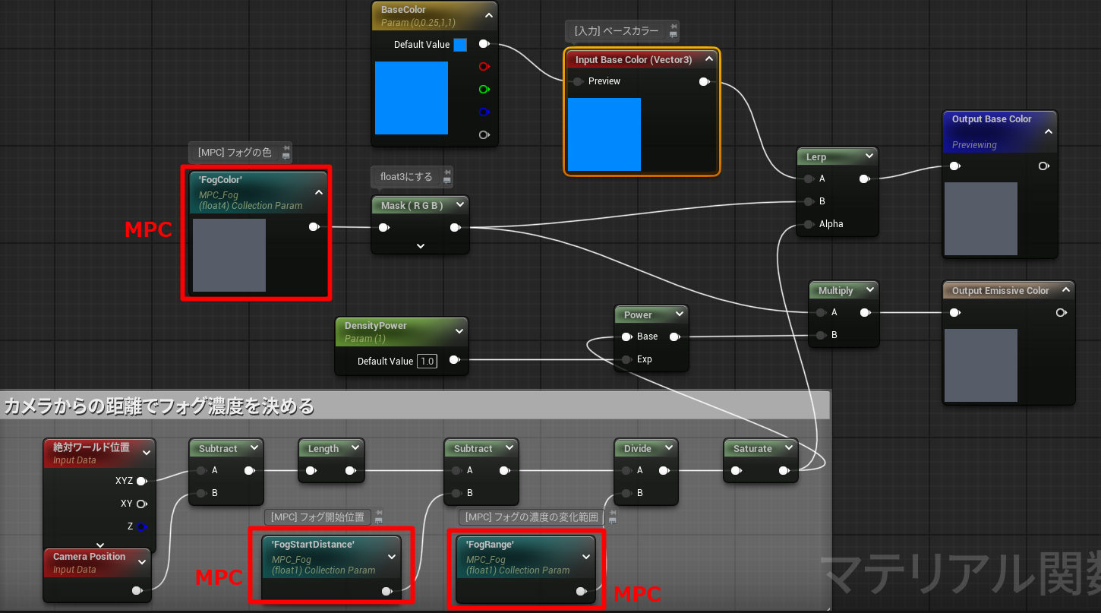Click the red channel output pin of BaseColor

tap(484, 67)
